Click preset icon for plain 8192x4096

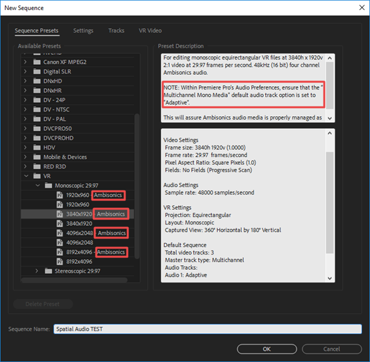pos(59,261)
